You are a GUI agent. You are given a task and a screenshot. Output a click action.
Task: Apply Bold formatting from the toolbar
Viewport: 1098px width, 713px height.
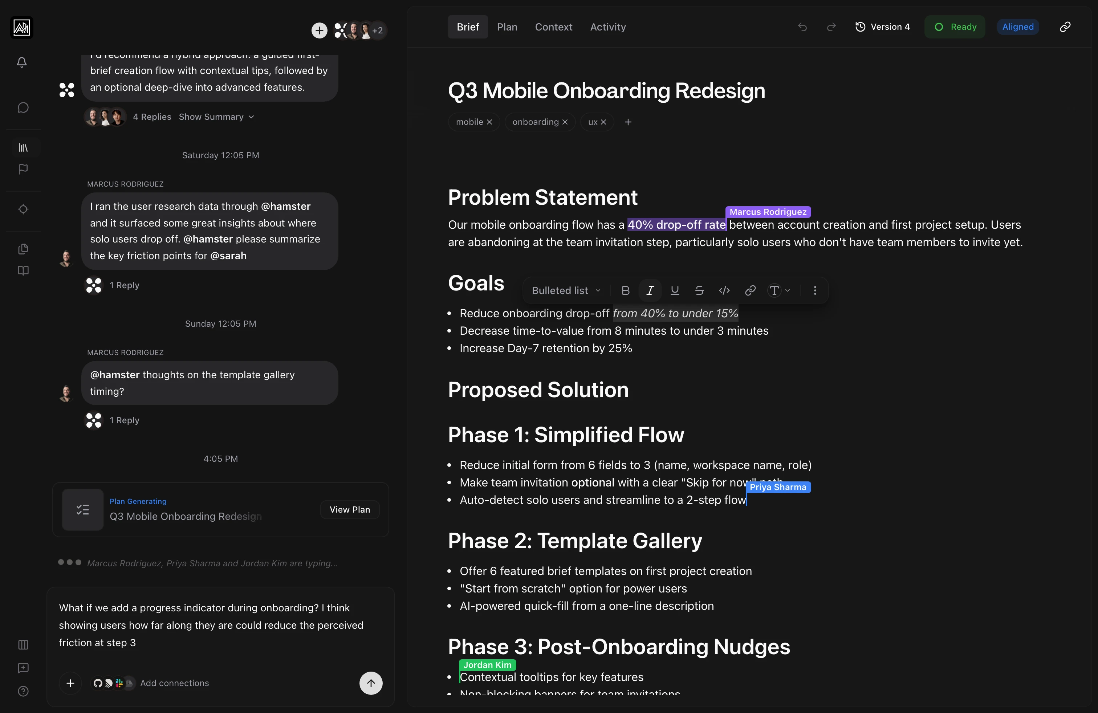(x=625, y=290)
